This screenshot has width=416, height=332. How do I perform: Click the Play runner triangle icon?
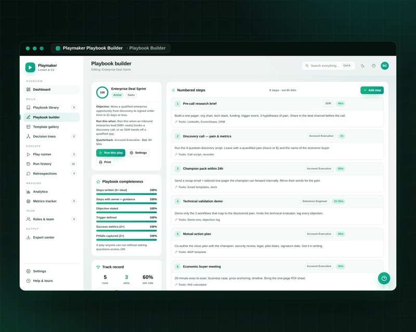(29, 155)
